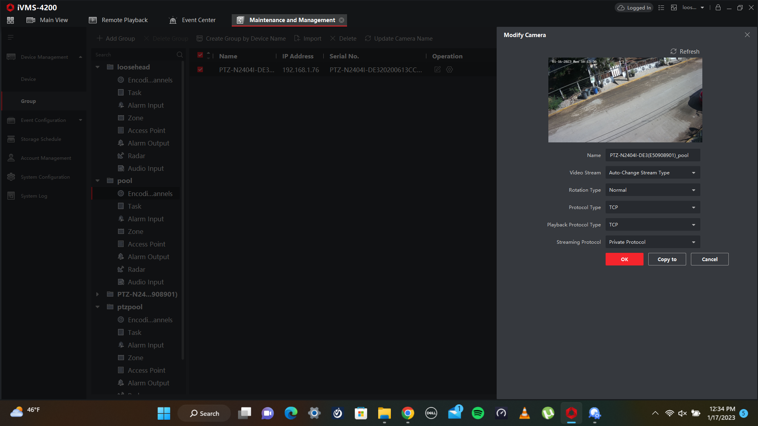The width and height of the screenshot is (758, 426).
Task: Click the red OK button
Action: [624, 259]
